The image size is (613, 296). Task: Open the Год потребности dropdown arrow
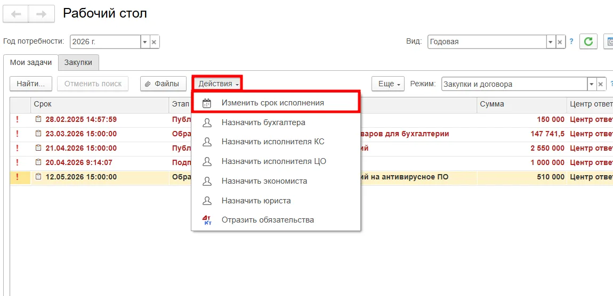coord(145,42)
